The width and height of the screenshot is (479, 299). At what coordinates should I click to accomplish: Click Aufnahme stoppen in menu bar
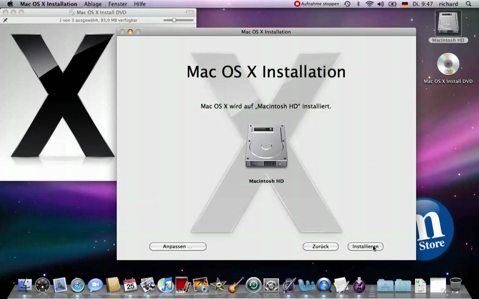316,4
